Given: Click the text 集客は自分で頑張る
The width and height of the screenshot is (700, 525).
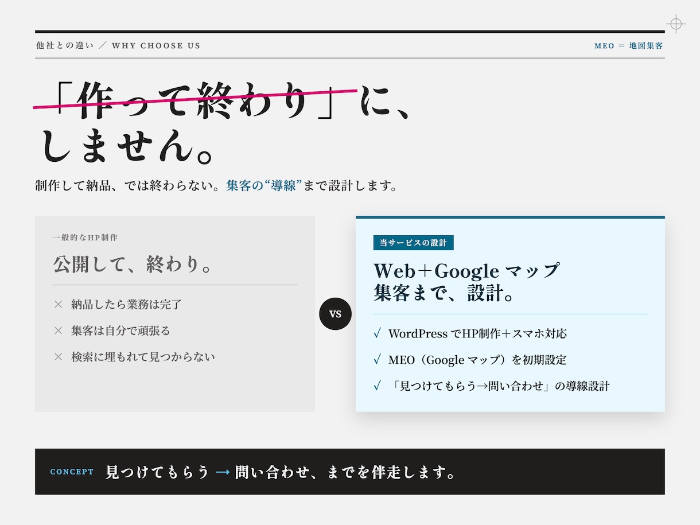Looking at the screenshot, I should (x=120, y=330).
